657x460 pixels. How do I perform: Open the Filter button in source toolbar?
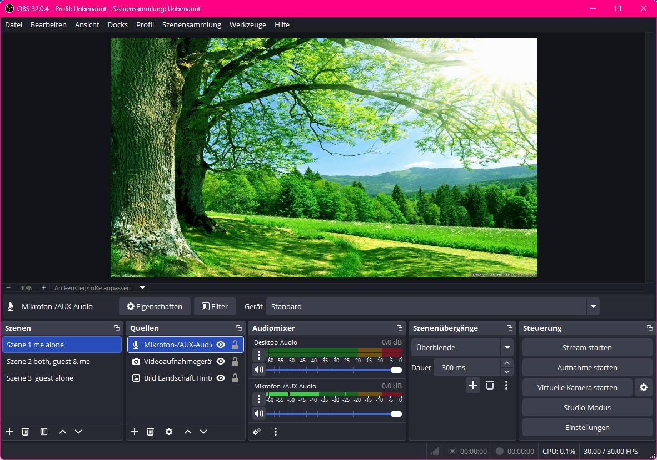pos(215,306)
